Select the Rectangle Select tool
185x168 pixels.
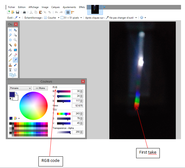10,30
